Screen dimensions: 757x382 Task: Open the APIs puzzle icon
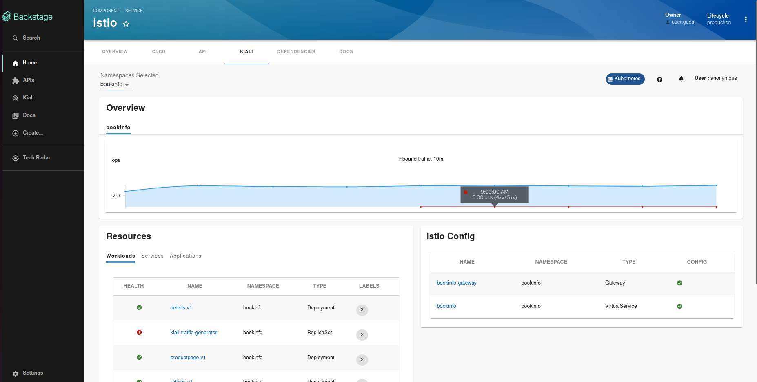point(16,81)
